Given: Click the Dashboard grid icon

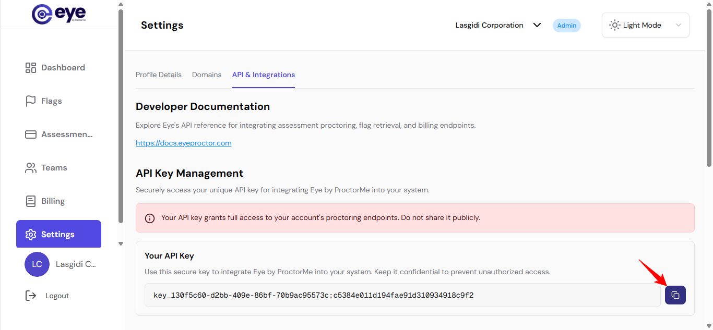Looking at the screenshot, I should 31,68.
